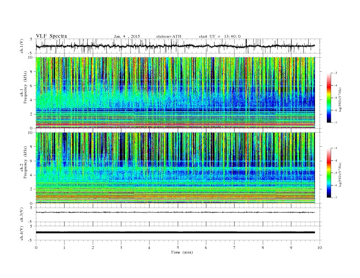Click inside the ch.2 spectrogram panel
Screen dimensions: 360x278
[x=175, y=168]
